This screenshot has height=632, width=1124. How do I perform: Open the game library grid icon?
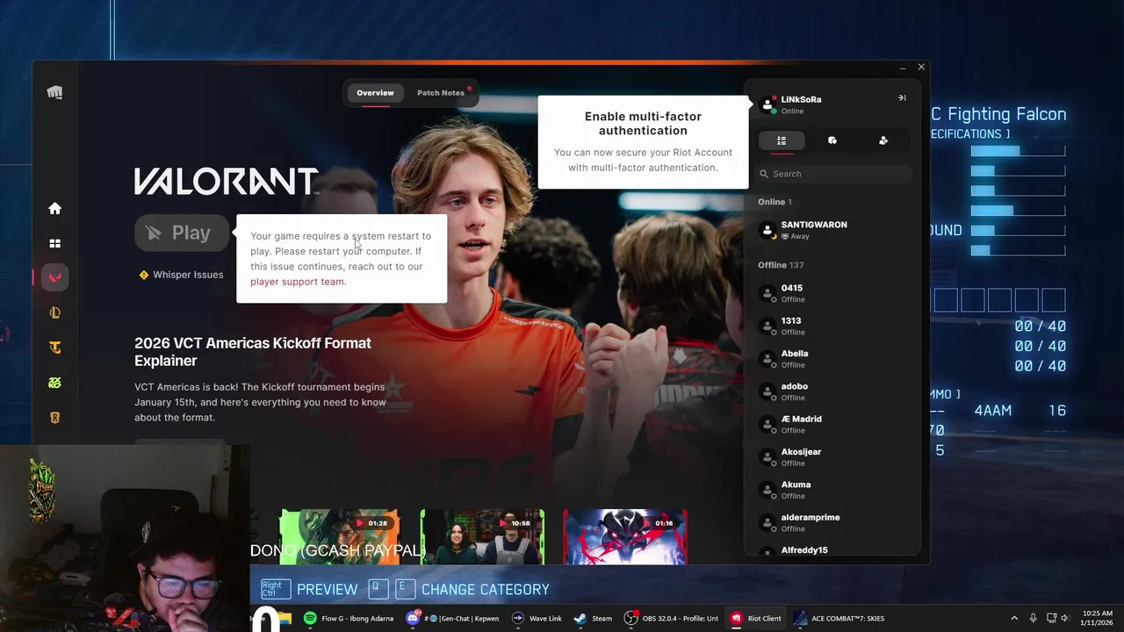pyautogui.click(x=54, y=243)
